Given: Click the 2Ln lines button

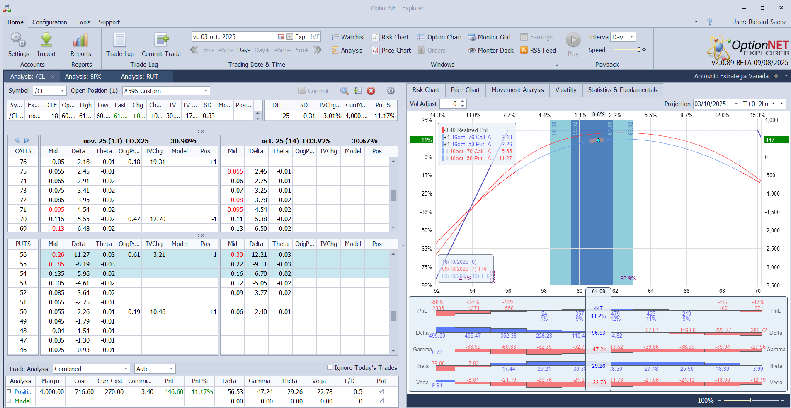Looking at the screenshot, I should pyautogui.click(x=763, y=104).
